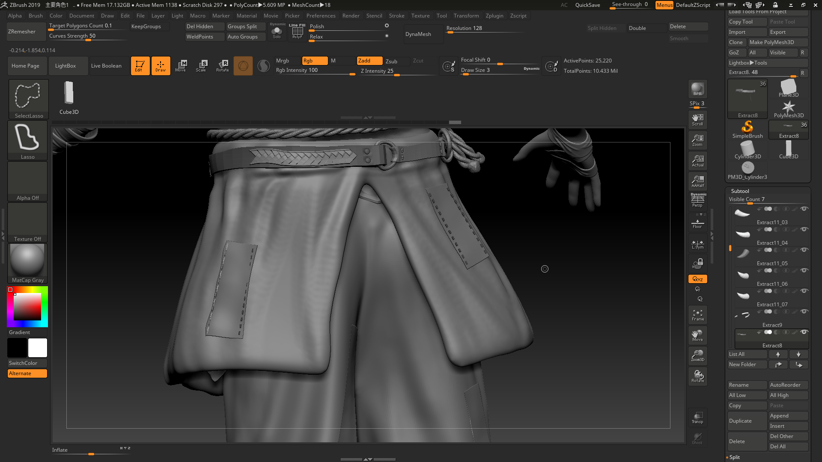Move subtool down with arrow
The height and width of the screenshot is (462, 822).
(x=798, y=354)
